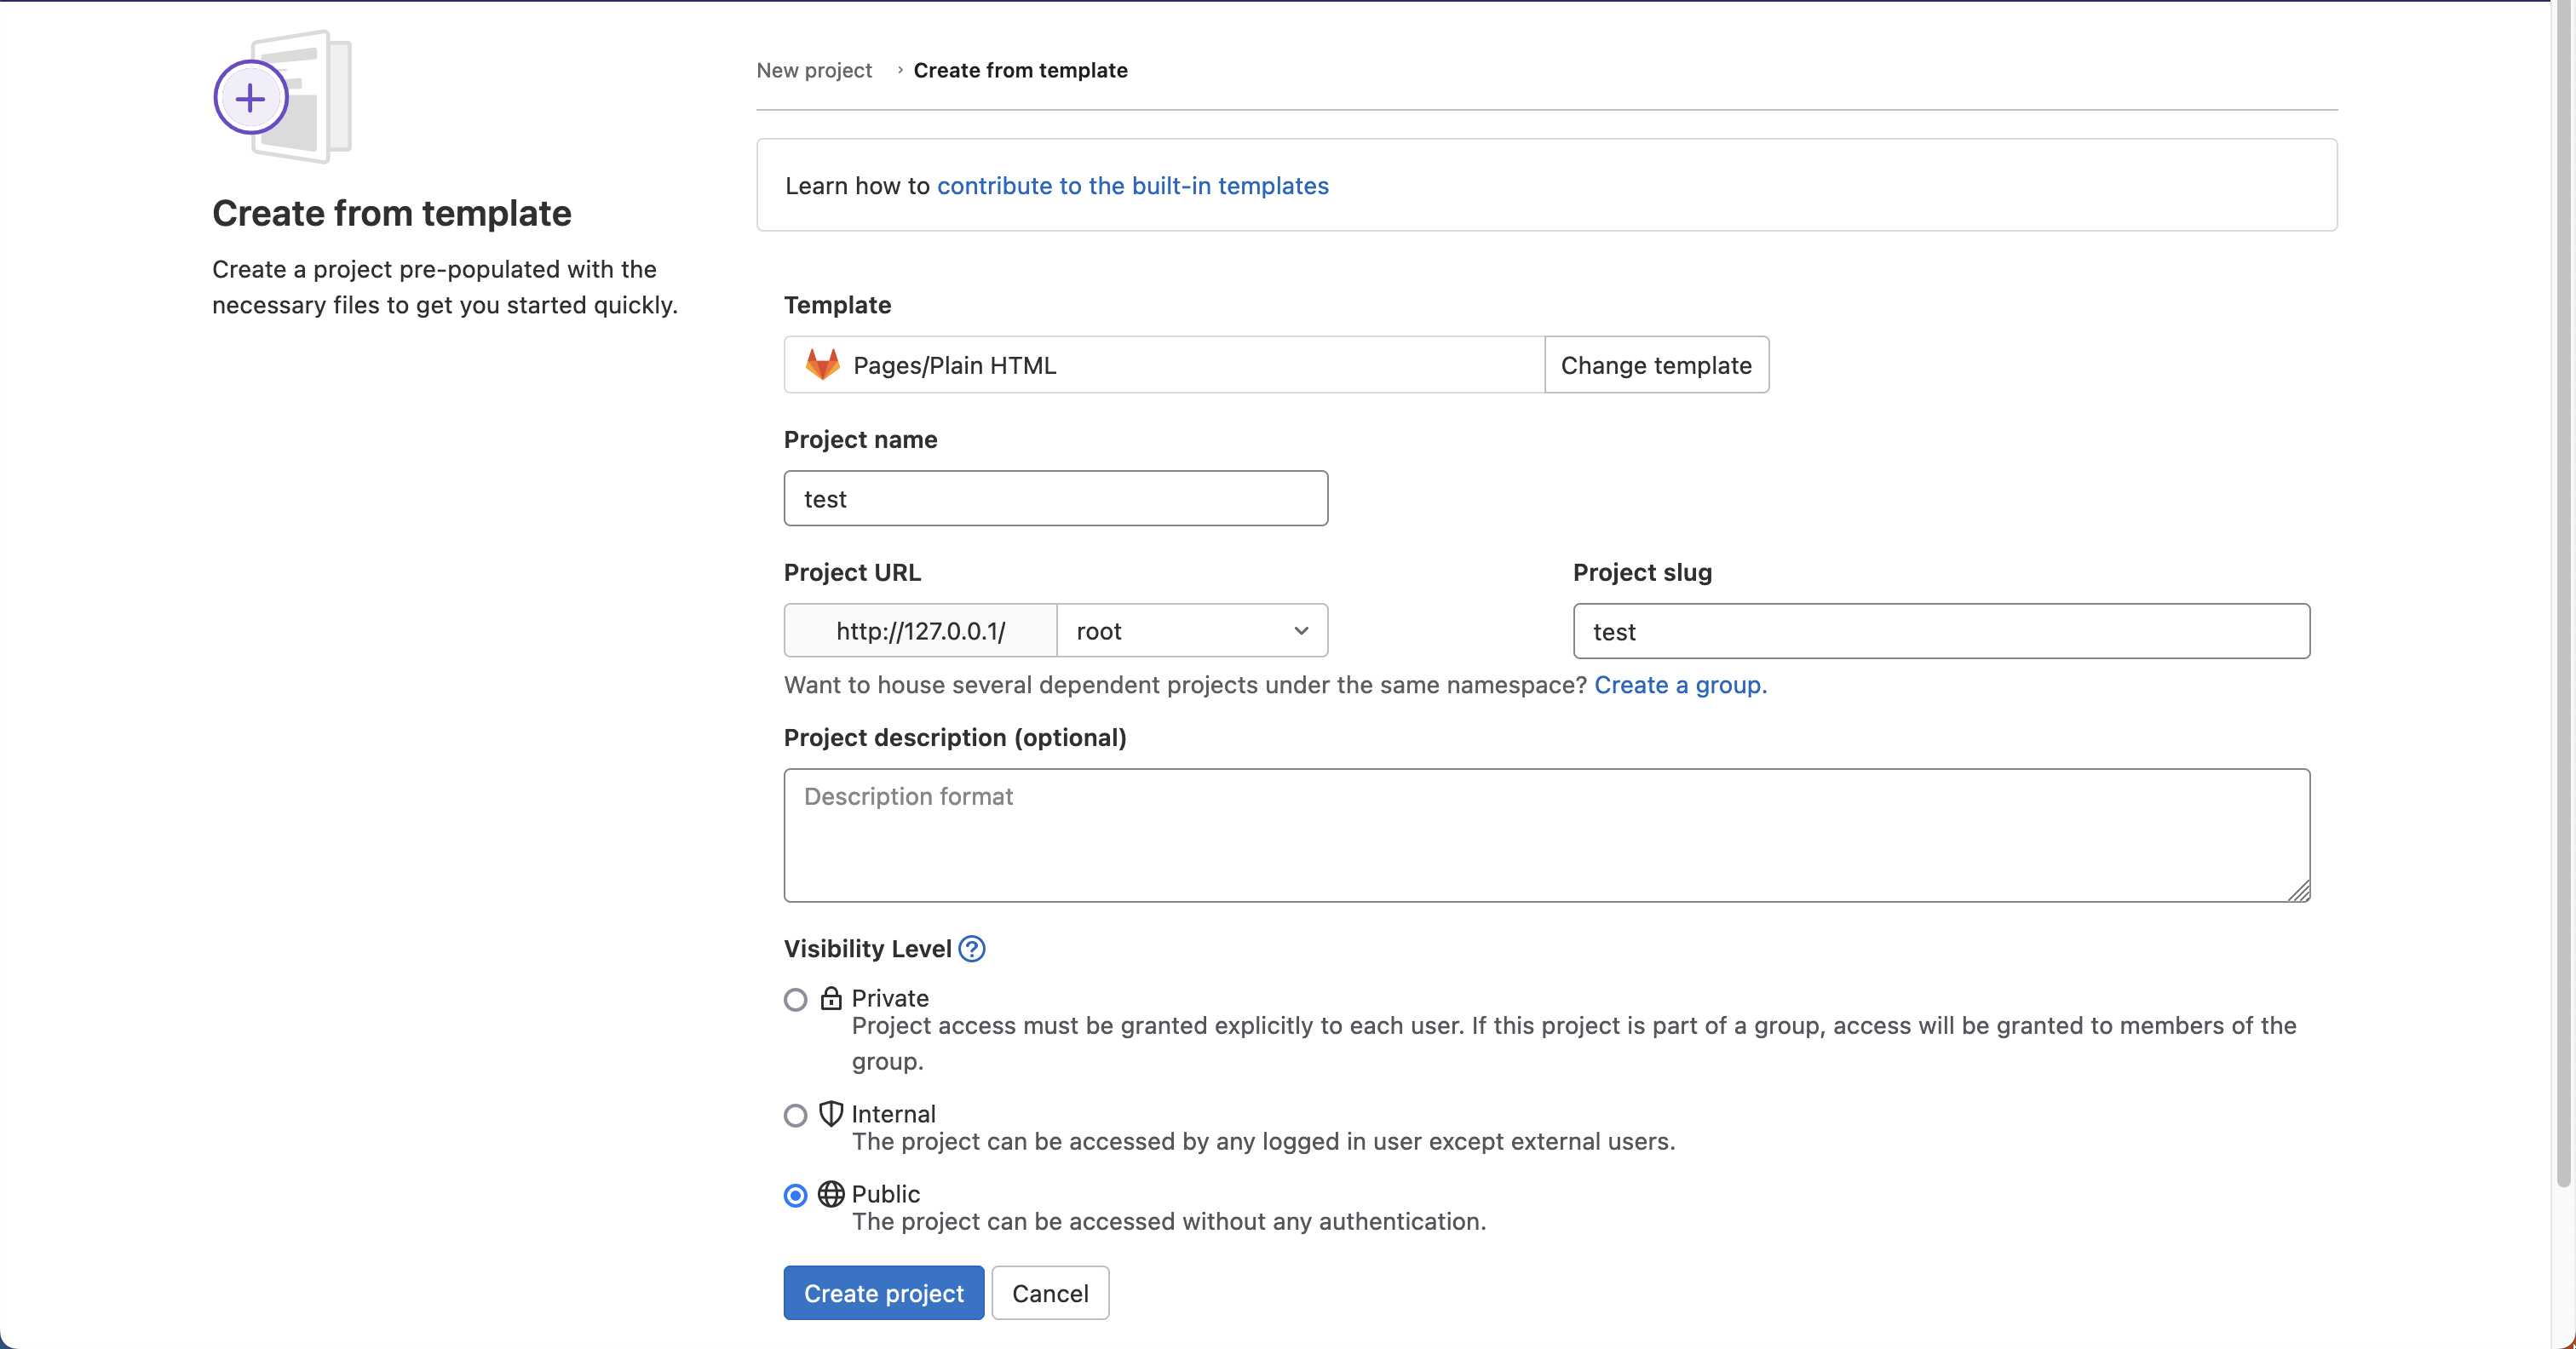
Task: Click the Visibility Level label text
Action: pos(867,948)
